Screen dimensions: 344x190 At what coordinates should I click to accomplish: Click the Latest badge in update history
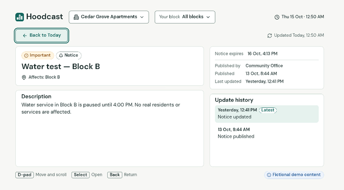coord(268,110)
